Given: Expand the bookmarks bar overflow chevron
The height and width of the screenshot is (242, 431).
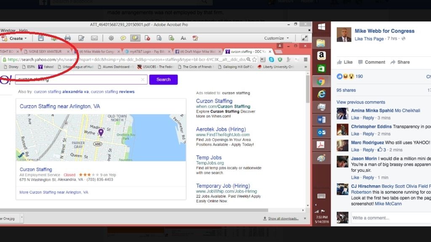Looking at the screenshot, I should (x=306, y=67).
